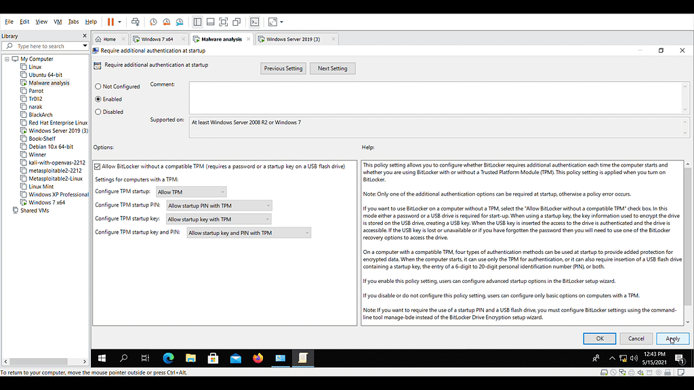This screenshot has width=694, height=390.
Task: Select the Disabled radio button
Action: [98, 112]
